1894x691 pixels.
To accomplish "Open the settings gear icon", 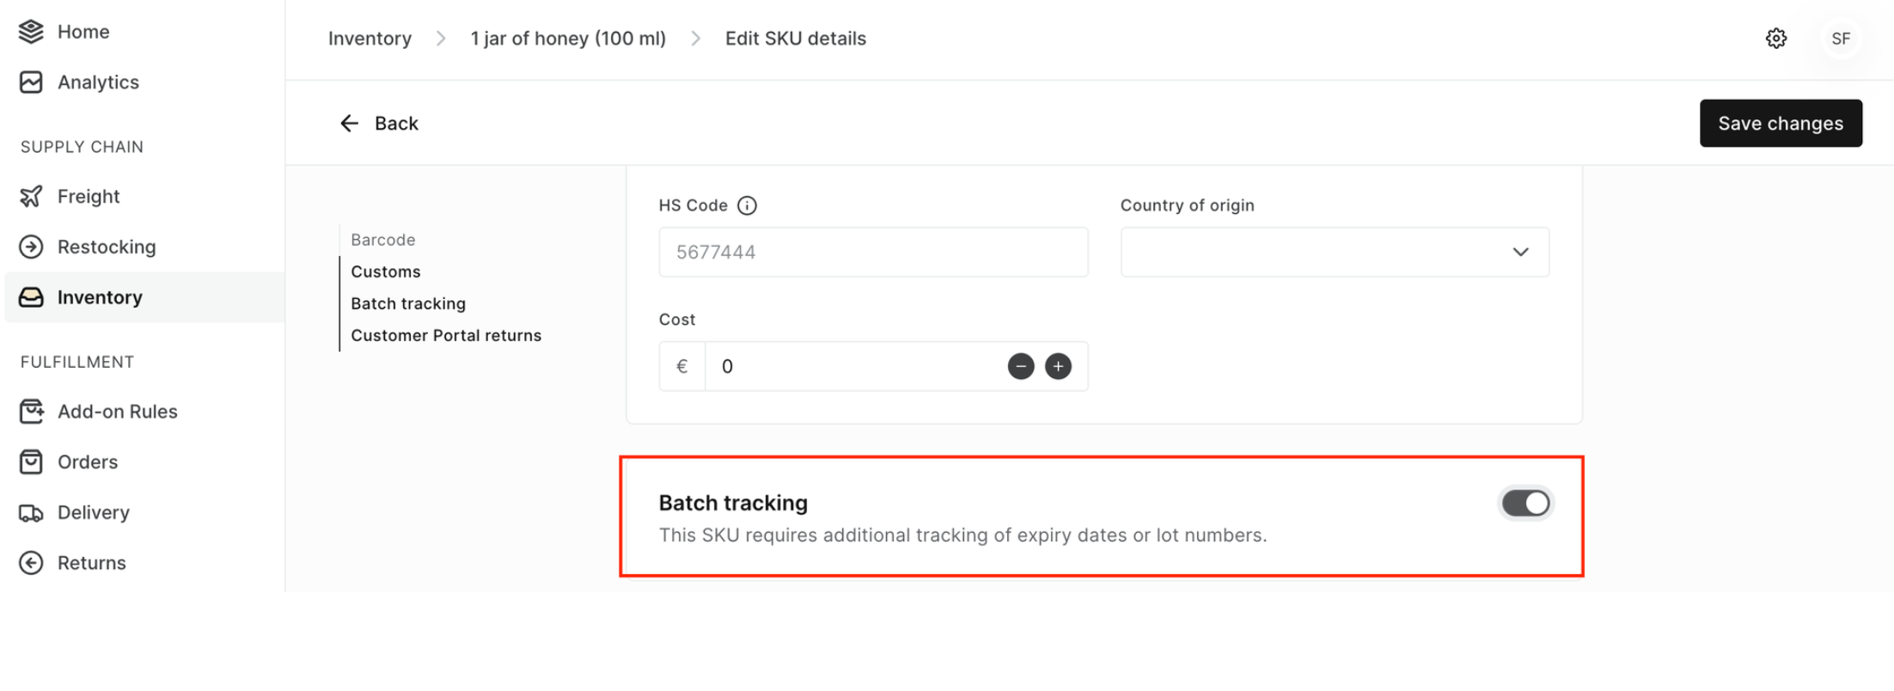I will (1775, 38).
